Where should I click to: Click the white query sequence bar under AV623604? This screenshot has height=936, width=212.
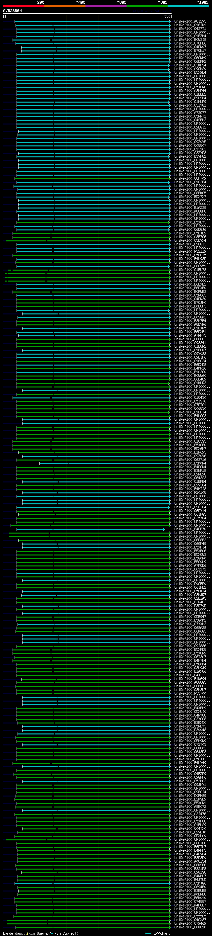(87, 13)
